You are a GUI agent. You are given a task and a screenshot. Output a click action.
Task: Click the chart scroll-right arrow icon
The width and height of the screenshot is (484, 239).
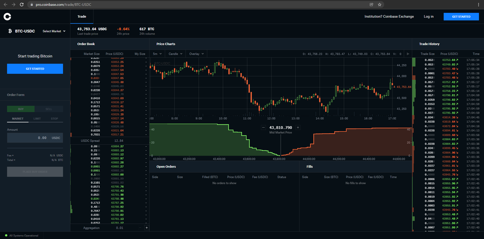[x=408, y=54]
